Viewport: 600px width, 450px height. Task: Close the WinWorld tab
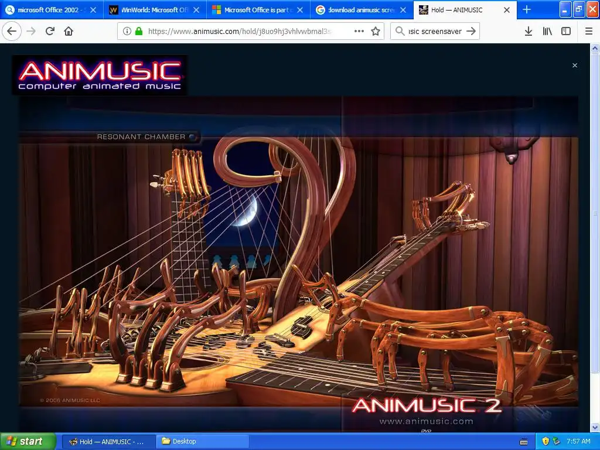click(x=196, y=10)
